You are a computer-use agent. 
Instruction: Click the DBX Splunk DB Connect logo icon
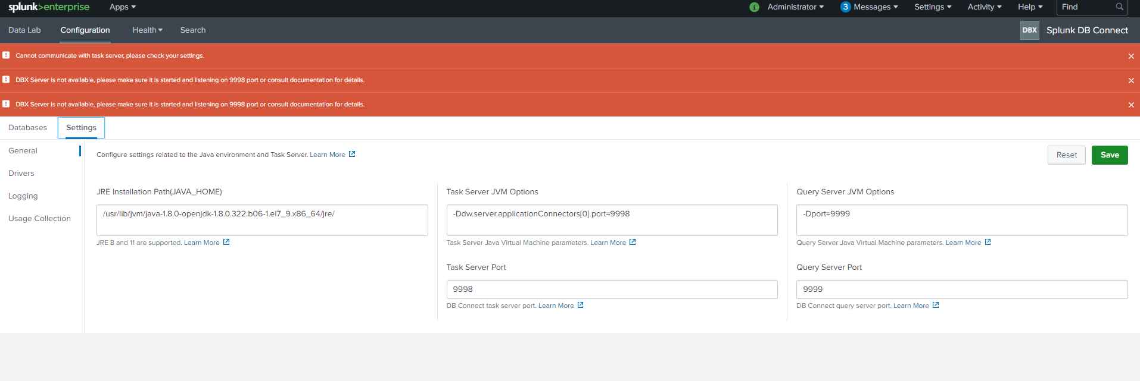click(1029, 30)
